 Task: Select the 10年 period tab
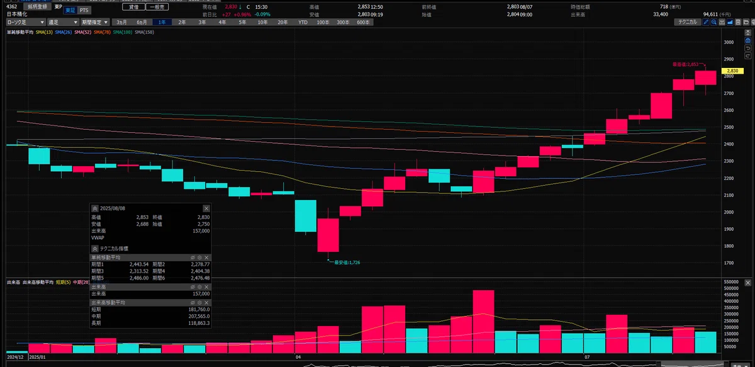[262, 22]
